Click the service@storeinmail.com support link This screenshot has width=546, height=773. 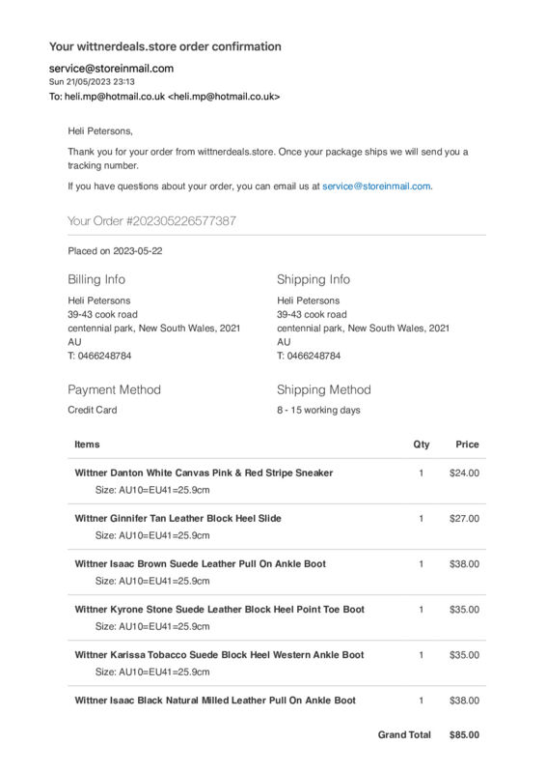point(376,186)
